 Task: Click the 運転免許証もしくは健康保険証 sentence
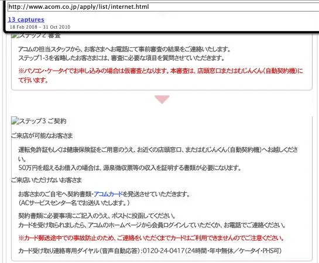click(x=158, y=154)
